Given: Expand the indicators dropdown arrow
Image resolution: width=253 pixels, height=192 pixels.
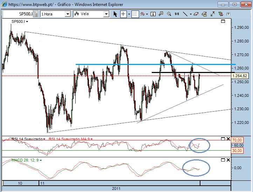Looking at the screenshot, I should click(147, 14).
